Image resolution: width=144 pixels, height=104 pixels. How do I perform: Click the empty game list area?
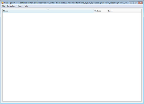pyautogui.click(x=72, y=57)
